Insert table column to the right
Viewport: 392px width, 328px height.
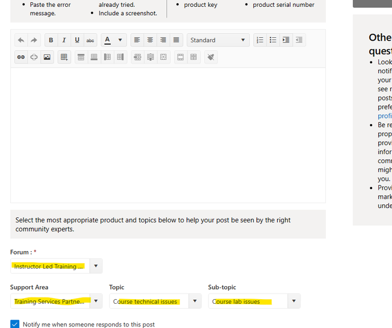click(x=120, y=57)
